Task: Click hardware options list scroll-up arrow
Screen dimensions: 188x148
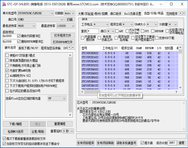Action: (x=70, y=55)
